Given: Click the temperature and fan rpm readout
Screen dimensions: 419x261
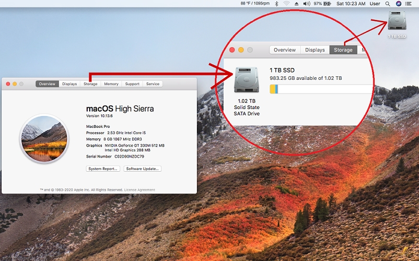Looking at the screenshot, I should (255, 4).
